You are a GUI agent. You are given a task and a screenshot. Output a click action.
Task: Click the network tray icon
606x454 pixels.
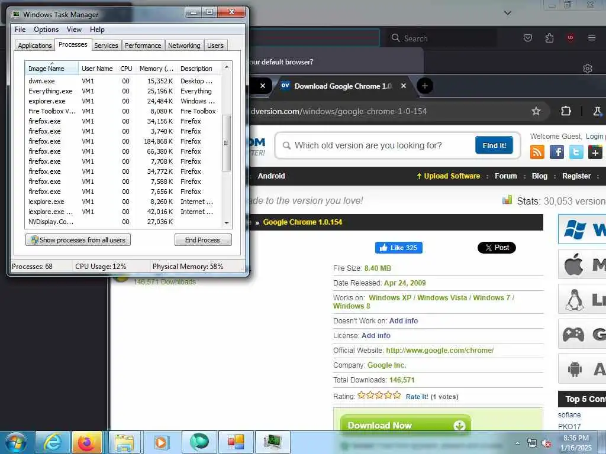point(532,443)
